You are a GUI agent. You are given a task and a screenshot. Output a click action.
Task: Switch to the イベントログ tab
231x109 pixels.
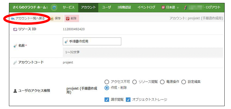146,7
